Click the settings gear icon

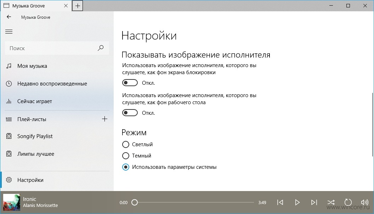point(9,180)
